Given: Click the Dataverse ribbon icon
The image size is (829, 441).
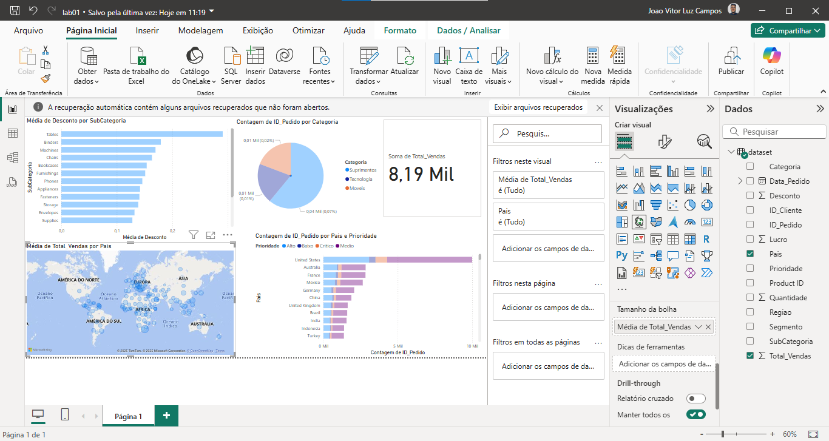Looking at the screenshot, I should pyautogui.click(x=285, y=61).
